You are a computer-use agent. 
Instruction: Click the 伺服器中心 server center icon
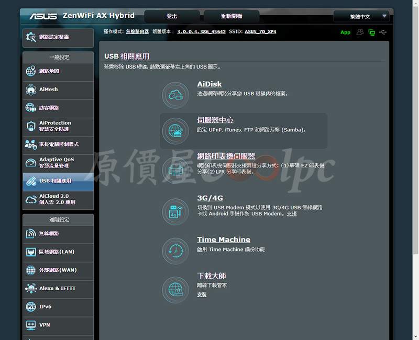pos(175,130)
